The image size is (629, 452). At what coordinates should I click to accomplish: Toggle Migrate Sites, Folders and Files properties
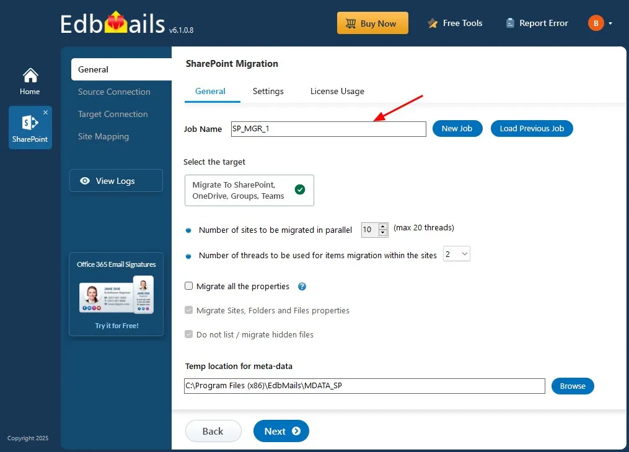[x=188, y=310]
